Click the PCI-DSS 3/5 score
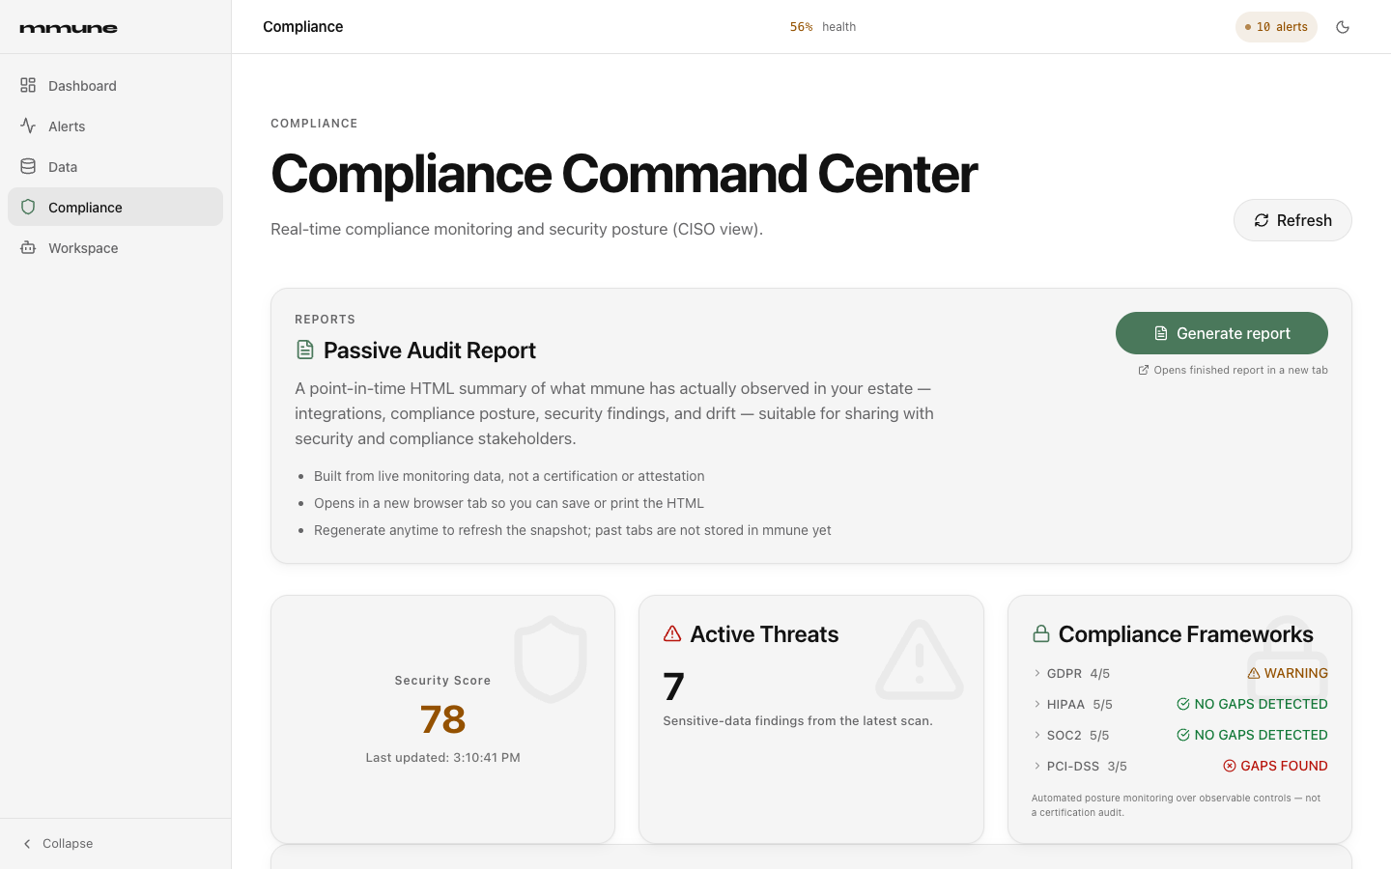Image resolution: width=1391 pixels, height=869 pixels. click(x=1117, y=766)
